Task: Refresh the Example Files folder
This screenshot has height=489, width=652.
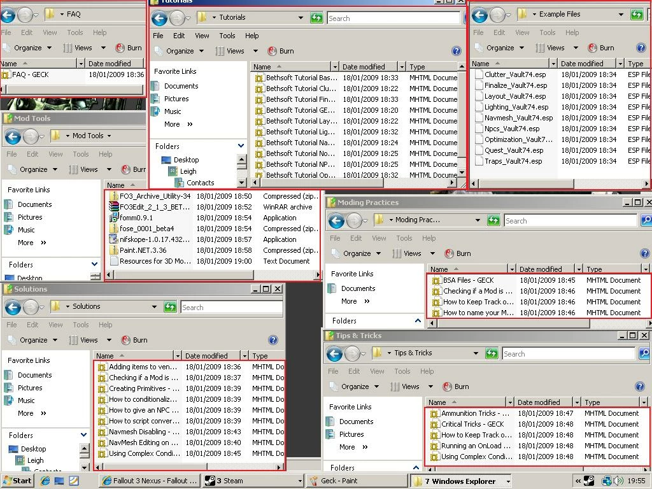Action: [637, 15]
